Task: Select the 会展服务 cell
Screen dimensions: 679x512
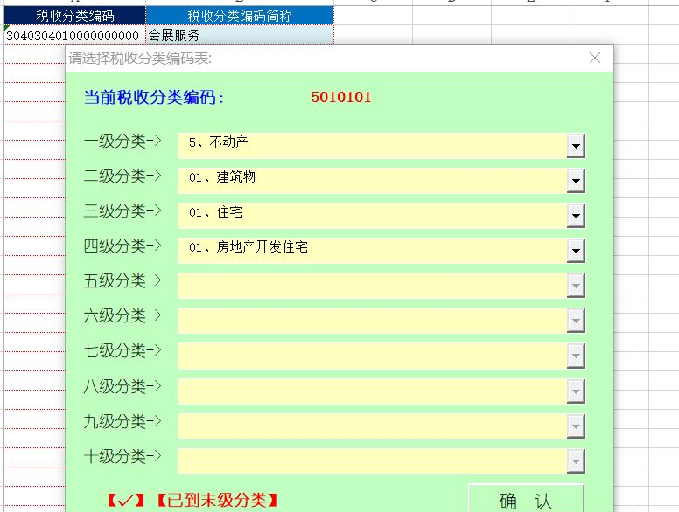Action: 240,35
